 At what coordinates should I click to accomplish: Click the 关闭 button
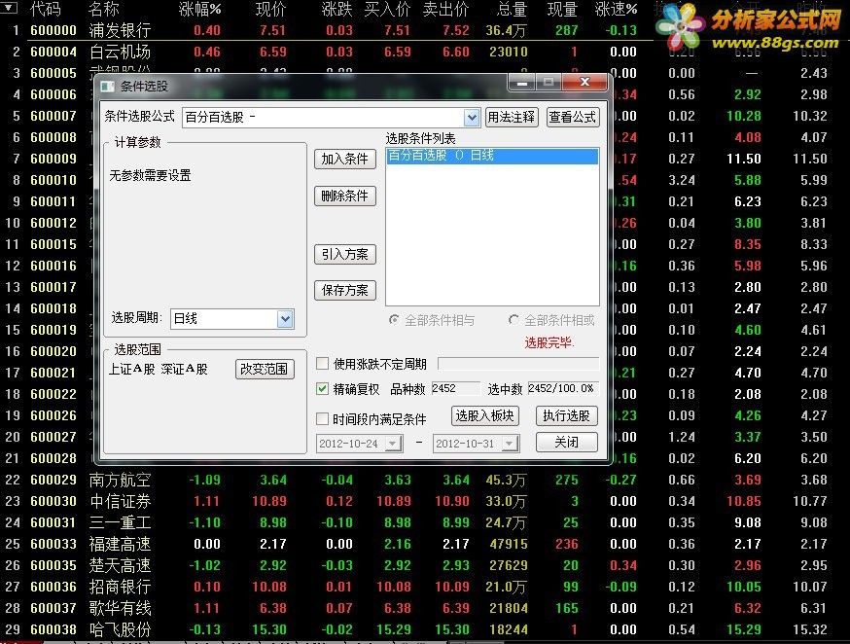566,442
